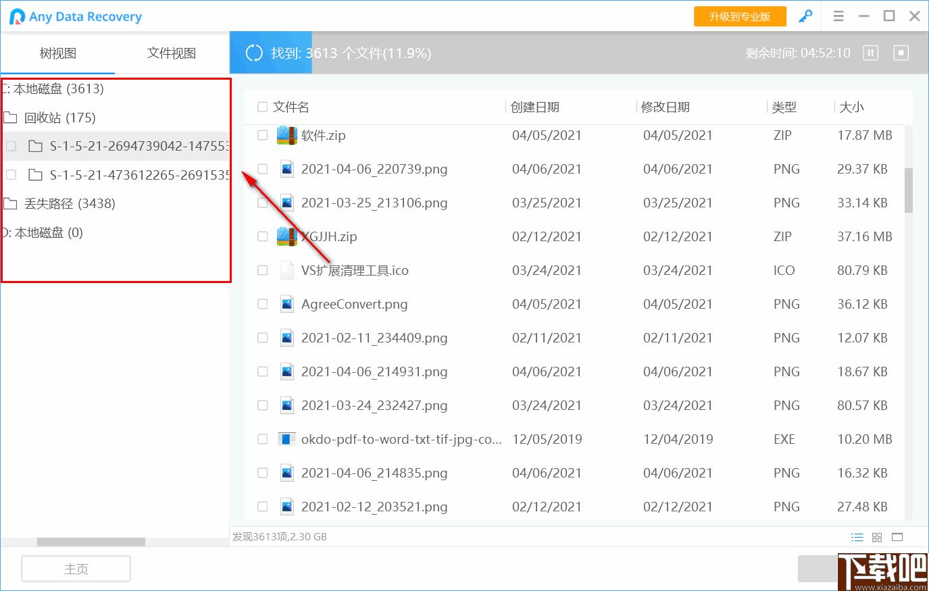Sort by the 大小 column header

pos(851,107)
